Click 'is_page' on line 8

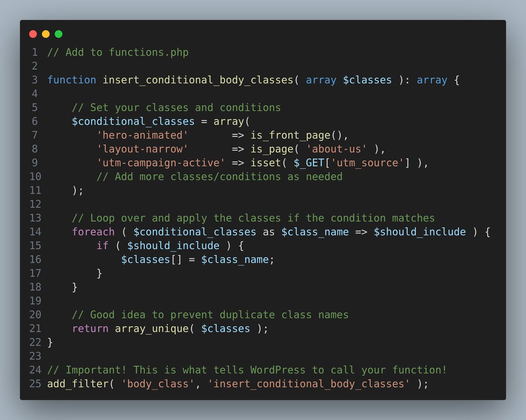click(x=272, y=149)
